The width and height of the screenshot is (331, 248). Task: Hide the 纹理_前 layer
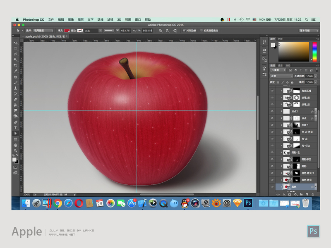[x=272, y=98]
